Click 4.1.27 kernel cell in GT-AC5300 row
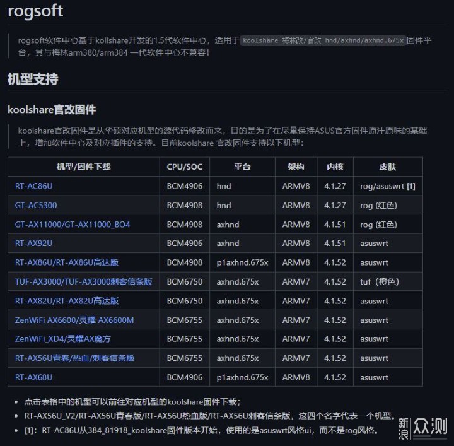 335,205
